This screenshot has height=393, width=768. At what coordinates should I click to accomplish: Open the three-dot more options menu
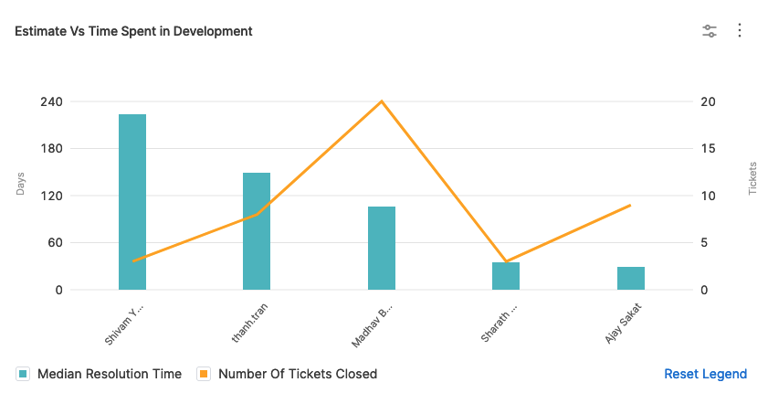(740, 31)
